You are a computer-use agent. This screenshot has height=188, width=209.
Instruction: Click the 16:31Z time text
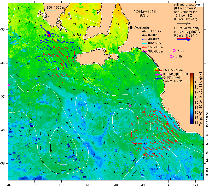(144, 16)
